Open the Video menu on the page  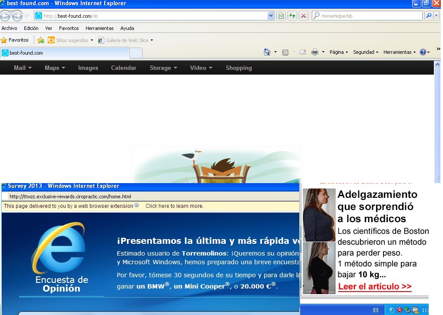coord(201,68)
